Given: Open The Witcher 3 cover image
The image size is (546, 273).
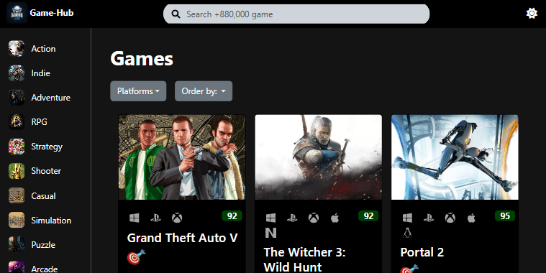Looking at the screenshot, I should (x=318, y=157).
